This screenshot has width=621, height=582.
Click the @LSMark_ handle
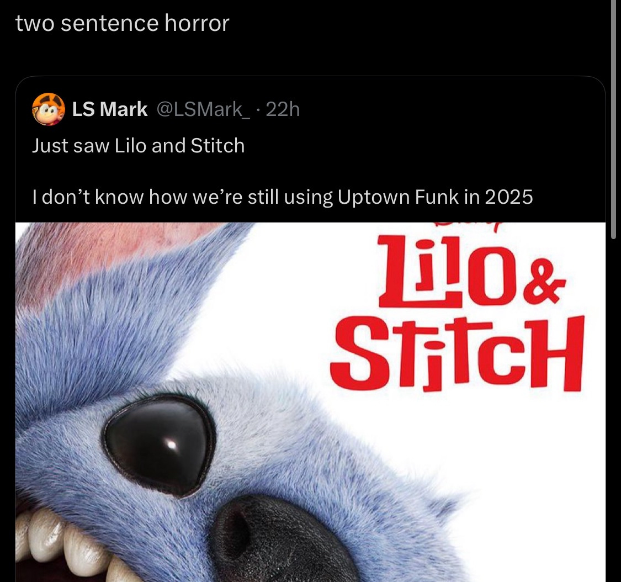[x=203, y=109]
